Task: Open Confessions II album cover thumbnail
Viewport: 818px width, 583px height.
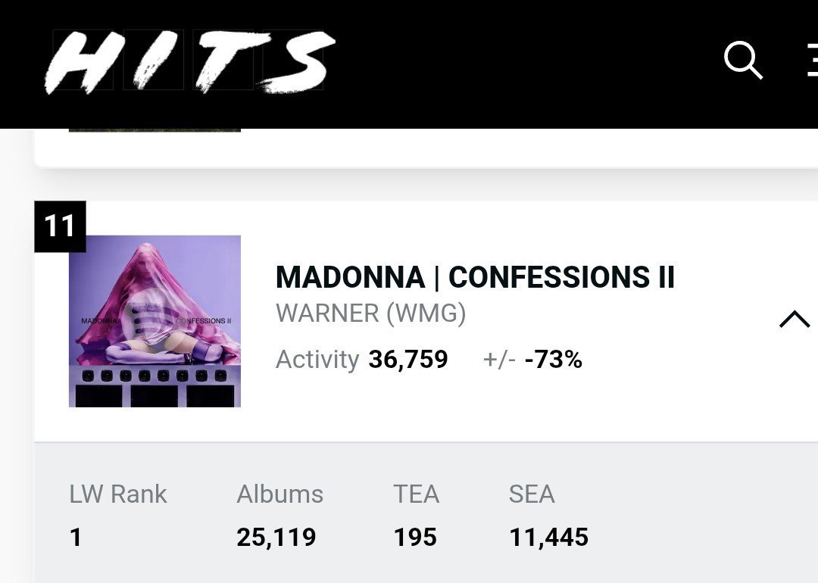Action: coord(155,321)
